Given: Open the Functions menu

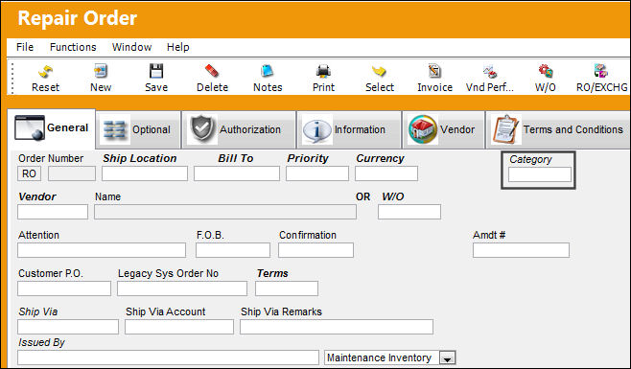Looking at the screenshot, I should [x=73, y=47].
